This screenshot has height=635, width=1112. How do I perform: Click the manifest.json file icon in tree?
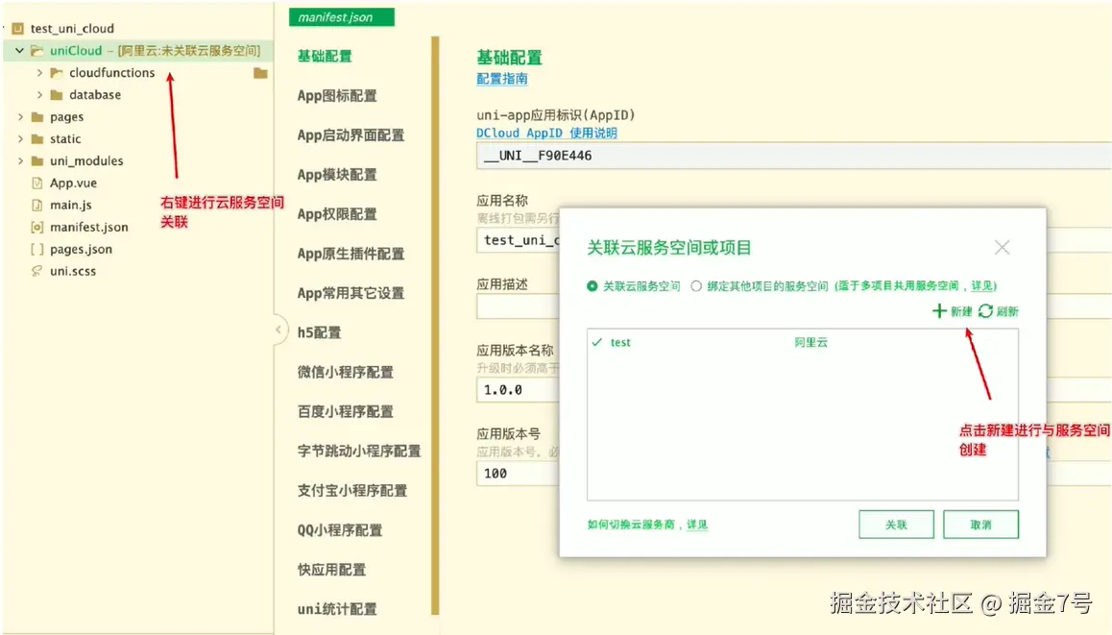36,227
